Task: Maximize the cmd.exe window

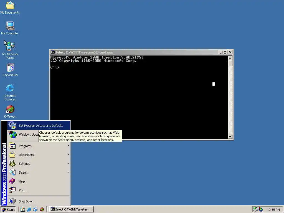Action: [x=225, y=52]
